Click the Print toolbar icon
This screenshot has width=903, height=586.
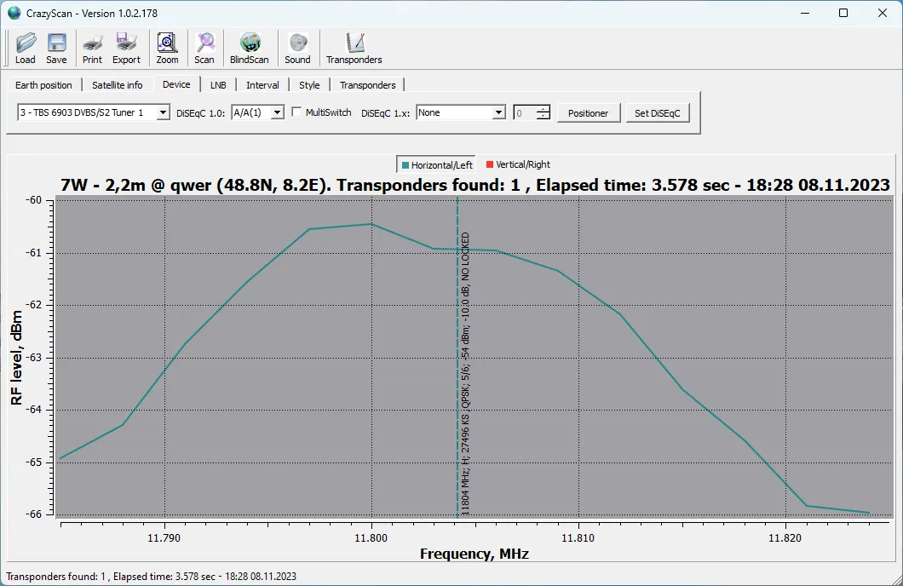tap(92, 43)
